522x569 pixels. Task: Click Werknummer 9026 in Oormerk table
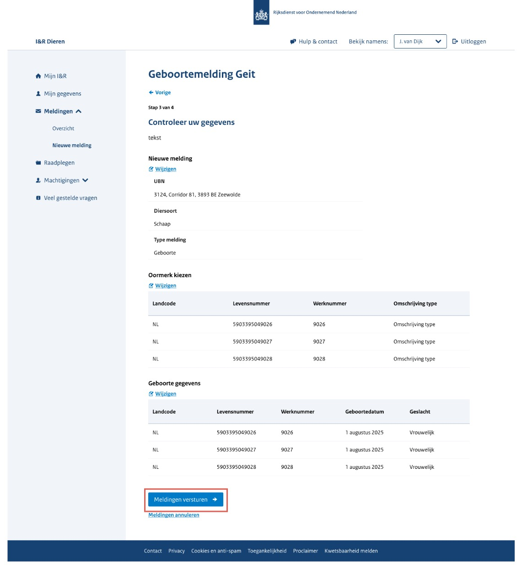click(x=319, y=324)
